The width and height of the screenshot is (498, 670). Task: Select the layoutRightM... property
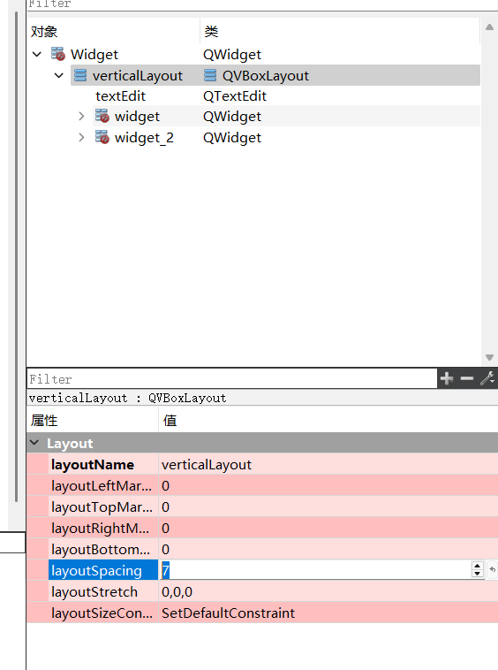click(x=101, y=529)
